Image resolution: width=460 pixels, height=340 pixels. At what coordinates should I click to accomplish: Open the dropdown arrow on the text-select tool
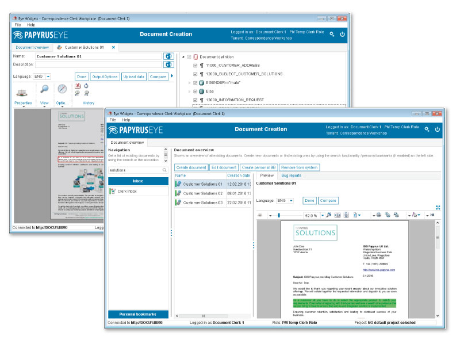419,215
